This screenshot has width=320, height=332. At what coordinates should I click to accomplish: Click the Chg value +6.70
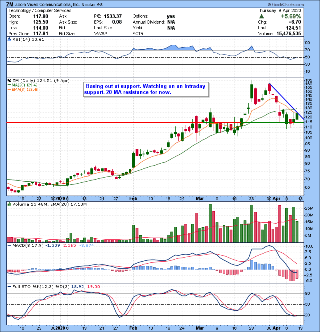coord(294,22)
